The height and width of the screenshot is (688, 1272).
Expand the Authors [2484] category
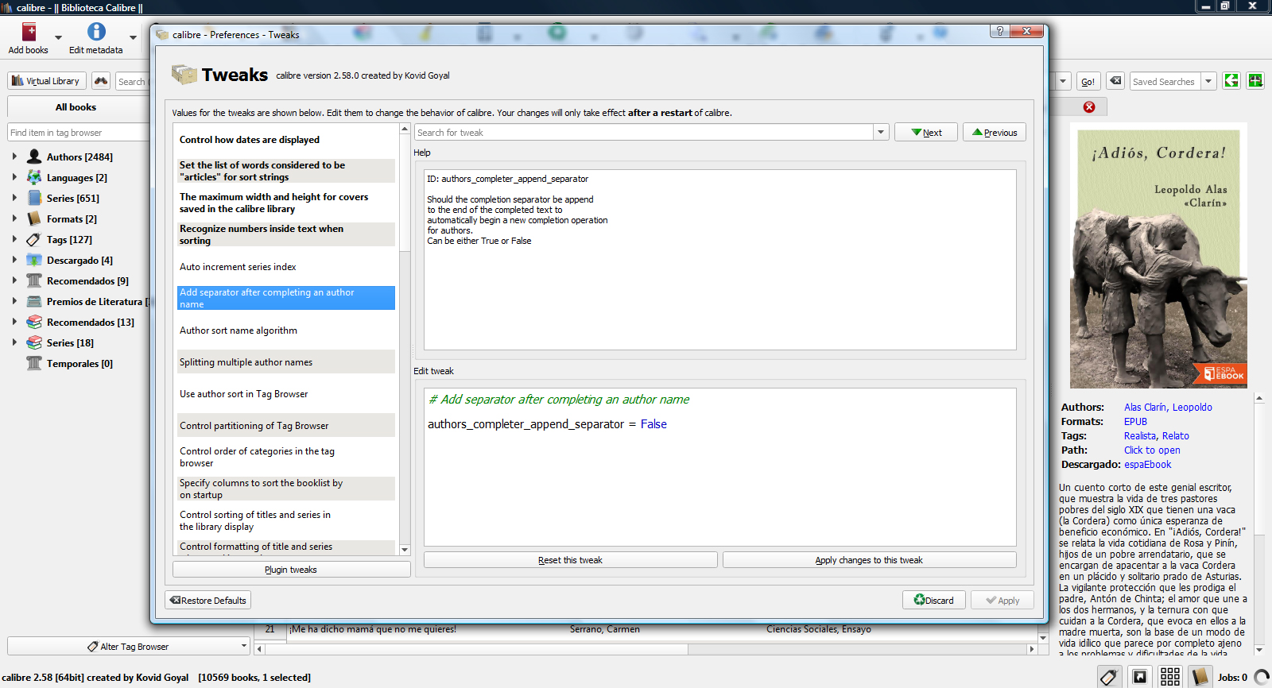click(14, 157)
